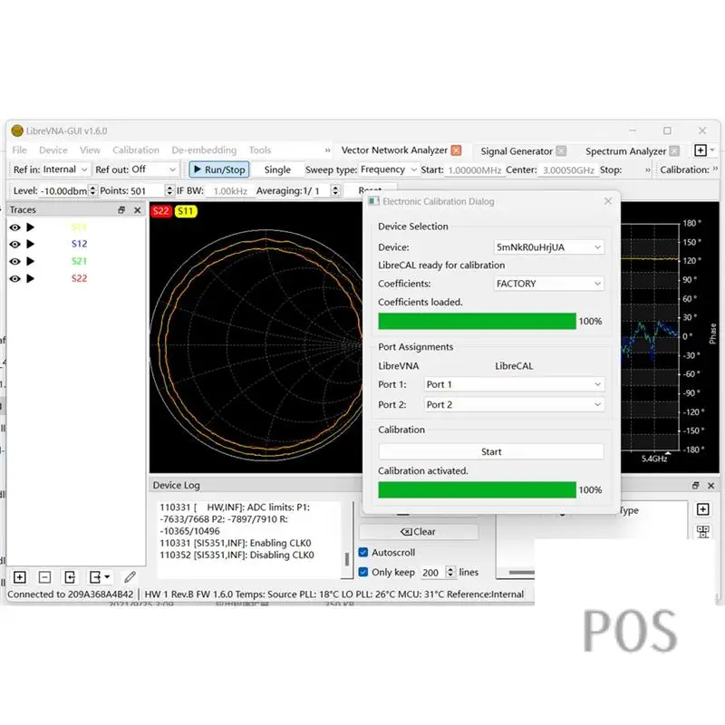The width and height of the screenshot is (725, 725).
Task: Adjust the log lines count stepper
Action: (x=450, y=572)
